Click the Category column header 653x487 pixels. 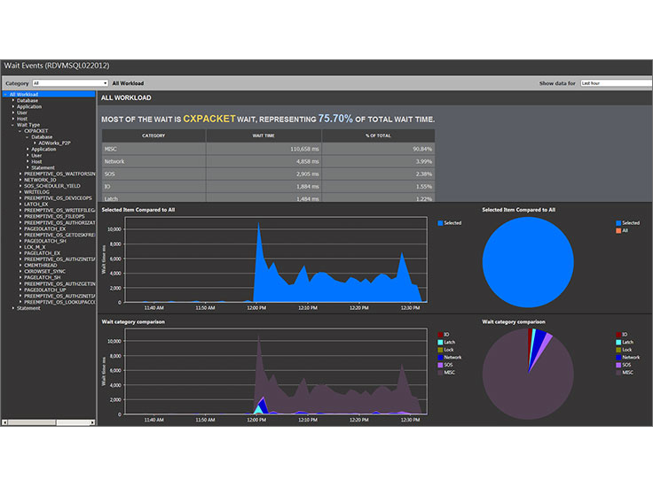pyautogui.click(x=153, y=135)
